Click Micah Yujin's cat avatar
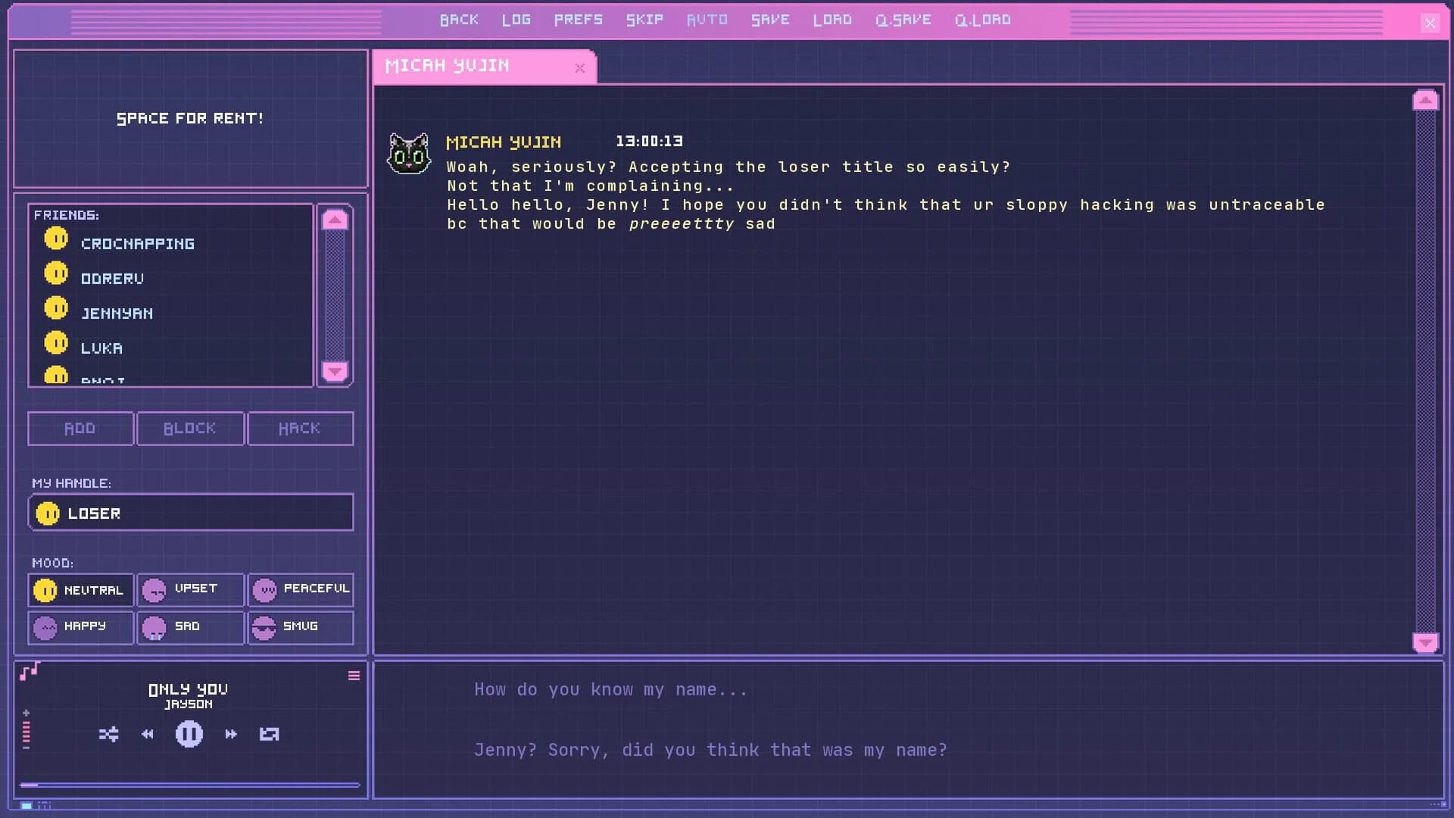This screenshot has width=1454, height=818. point(410,151)
